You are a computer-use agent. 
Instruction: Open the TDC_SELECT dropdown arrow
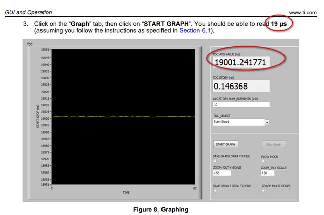267,122
